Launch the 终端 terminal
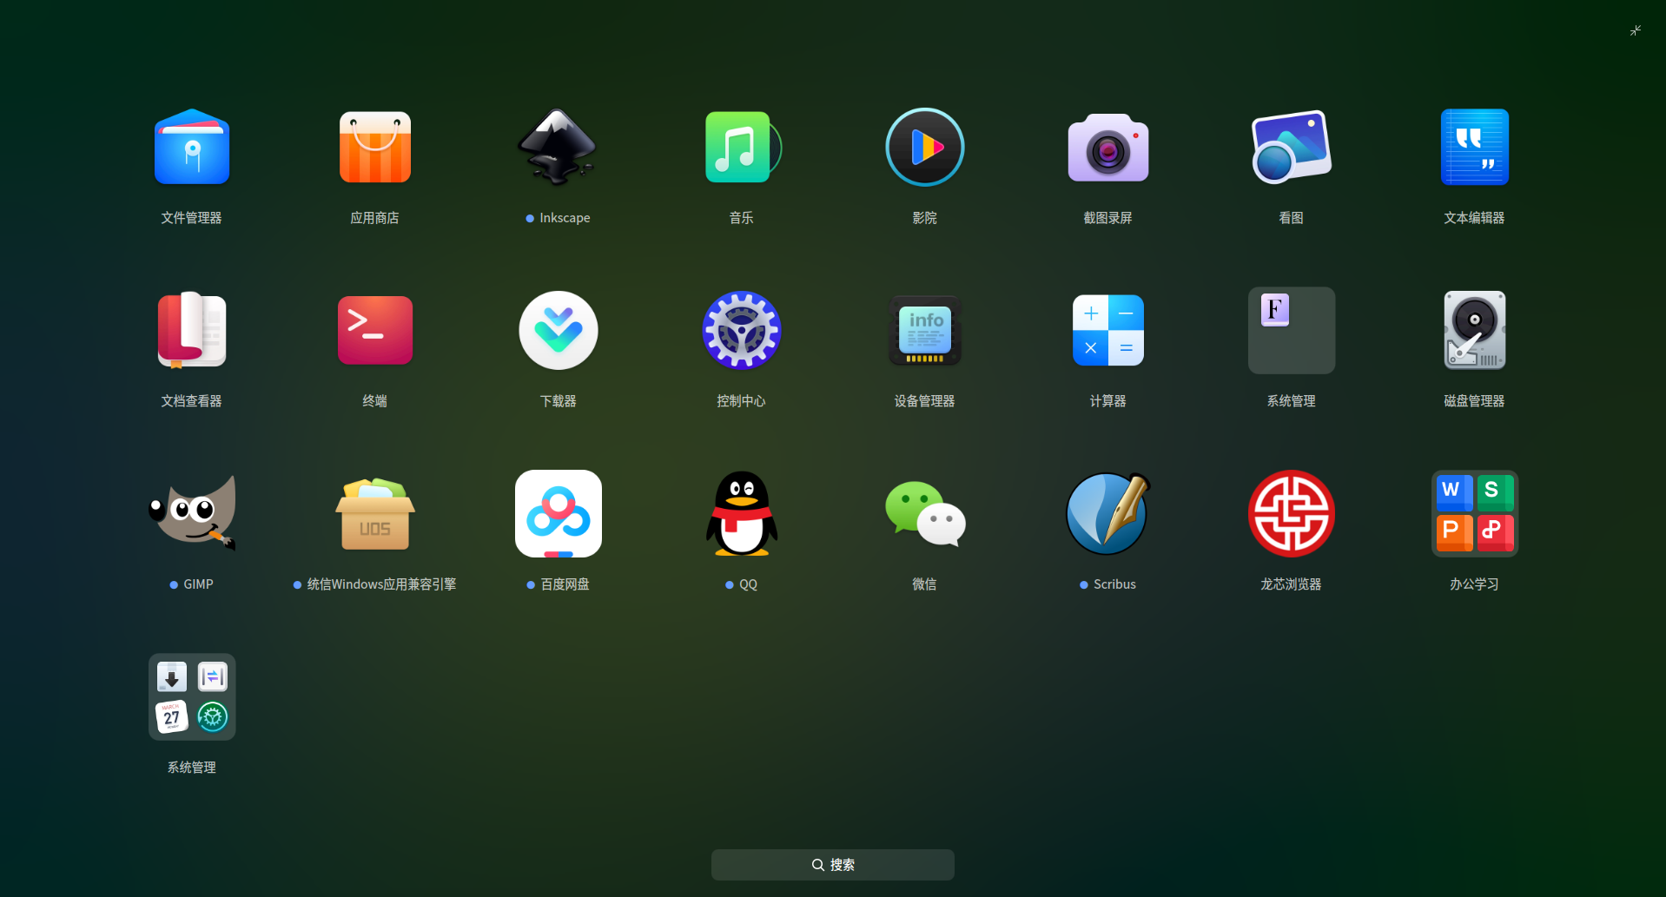 click(375, 330)
